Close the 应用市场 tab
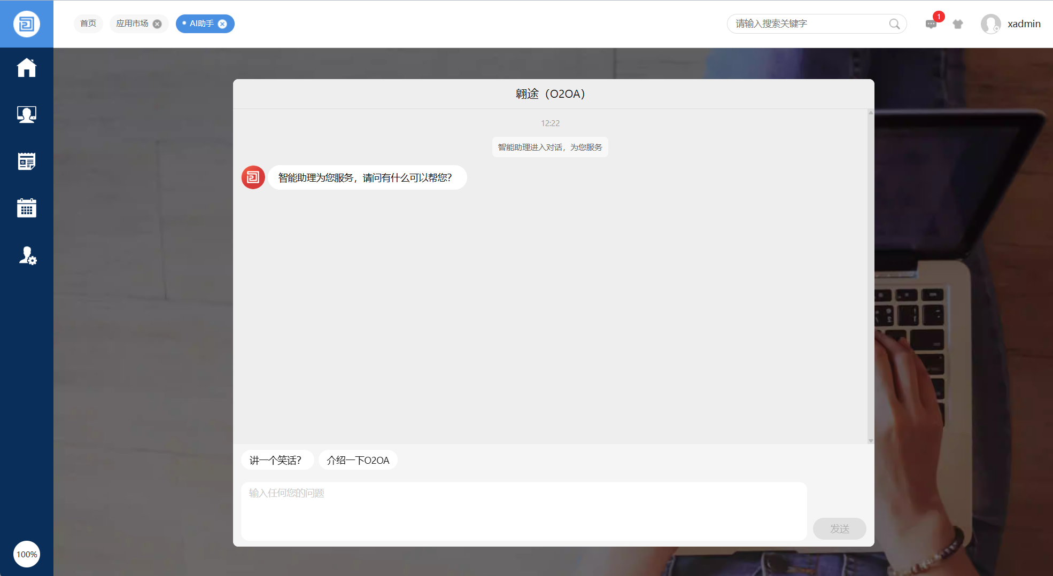The width and height of the screenshot is (1053, 576). (x=157, y=24)
